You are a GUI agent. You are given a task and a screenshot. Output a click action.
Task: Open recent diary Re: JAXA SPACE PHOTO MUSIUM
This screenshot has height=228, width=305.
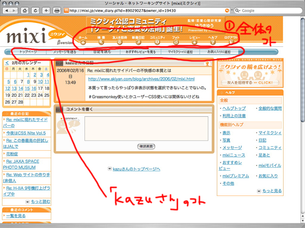(x=21, y=164)
